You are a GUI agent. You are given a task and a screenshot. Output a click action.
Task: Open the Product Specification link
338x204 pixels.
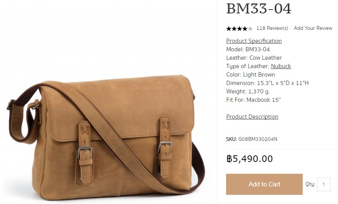[x=254, y=41]
